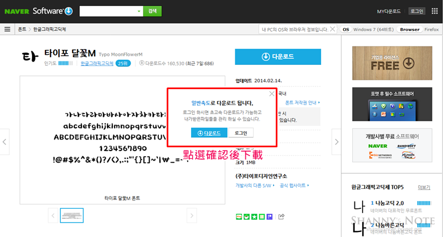Open the apps grid icon in header
The width and height of the screenshot is (443, 237).
point(435,11)
